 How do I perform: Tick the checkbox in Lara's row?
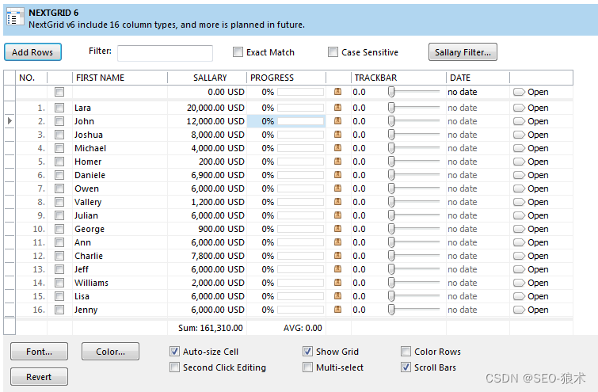(59, 108)
